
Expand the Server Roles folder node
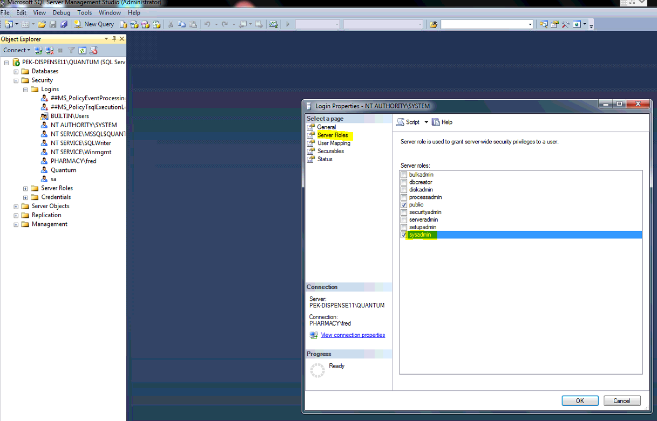point(25,188)
